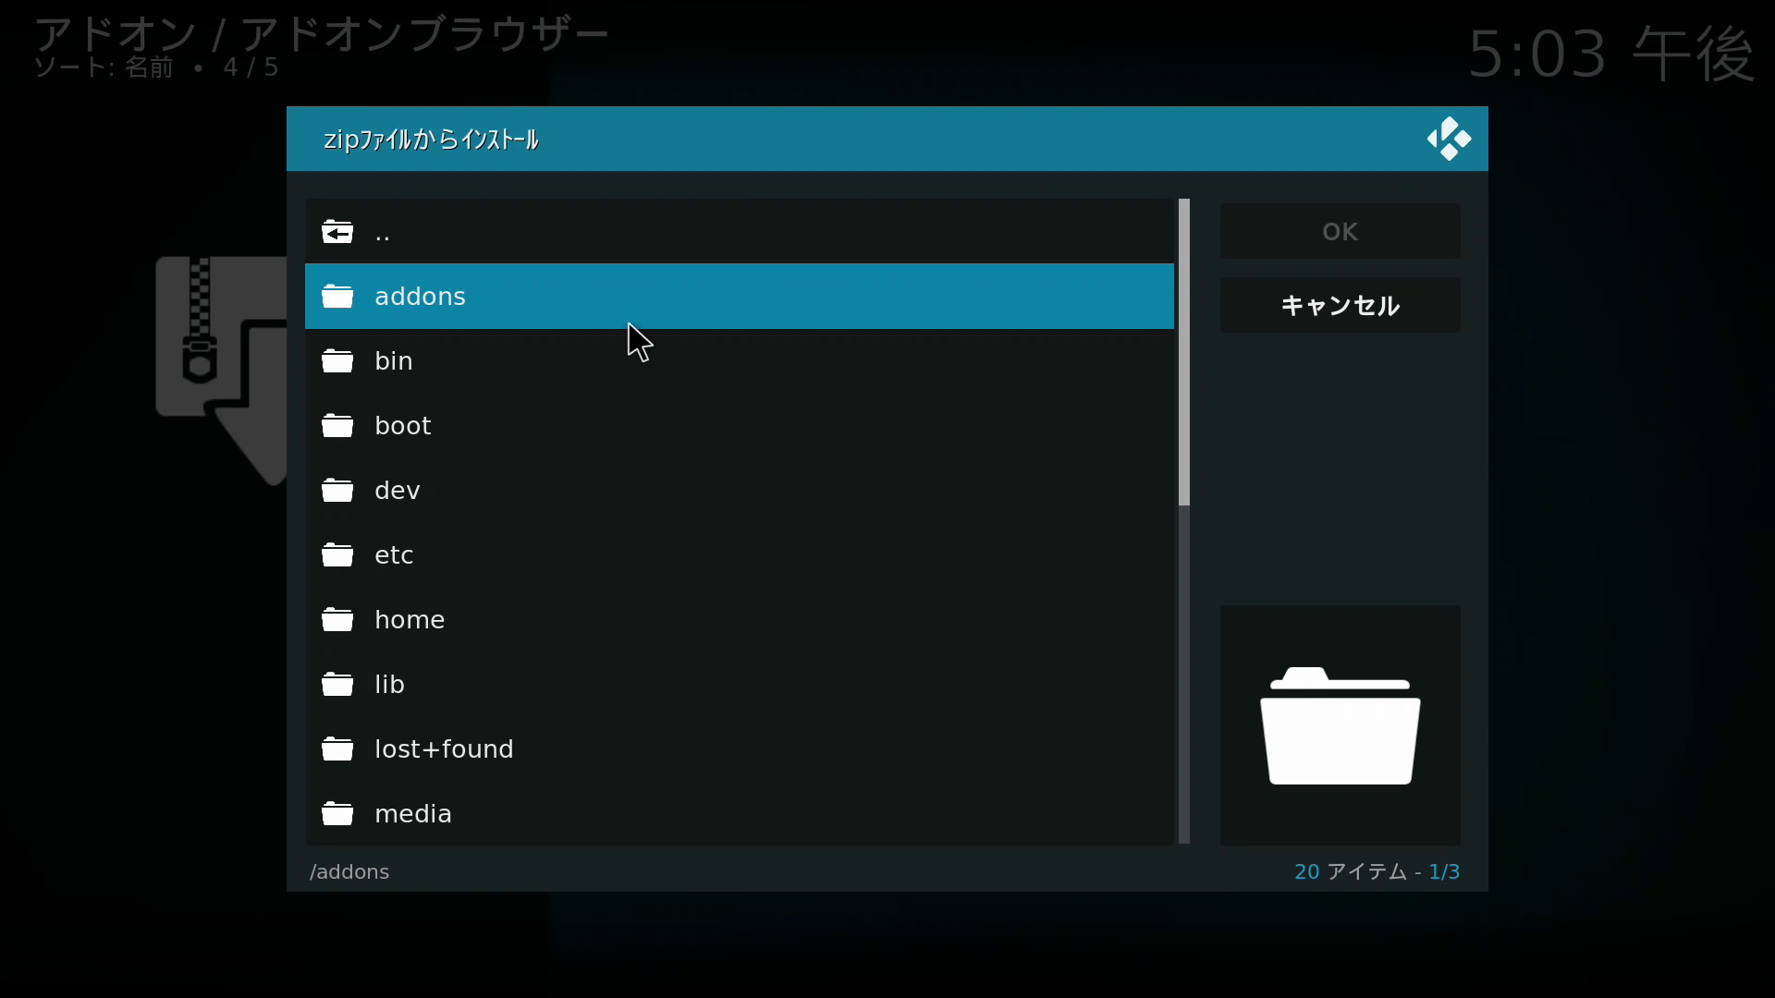The width and height of the screenshot is (1775, 998).
Task: Open the 'lost+found' folder name
Action: [444, 749]
